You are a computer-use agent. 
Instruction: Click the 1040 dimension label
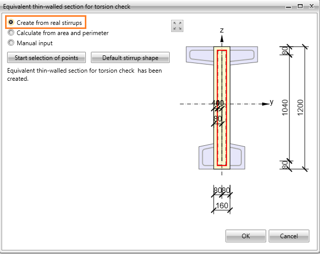click(284, 107)
